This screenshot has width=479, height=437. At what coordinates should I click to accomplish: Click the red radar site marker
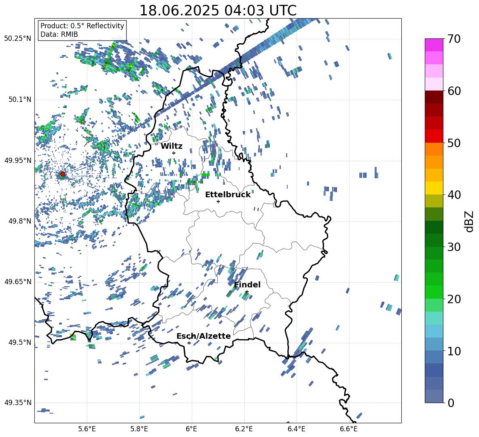(x=63, y=174)
